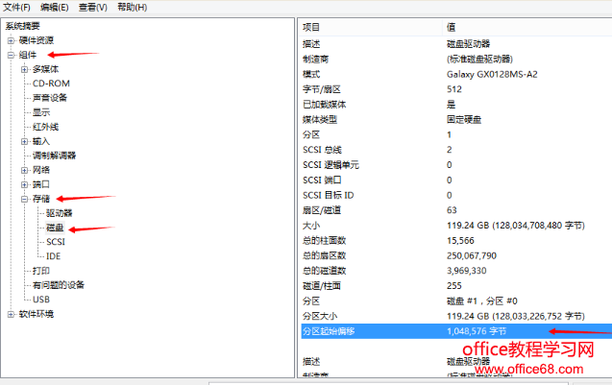The image size is (612, 385).
Task: Expand the 端口 node
Action: (x=25, y=184)
